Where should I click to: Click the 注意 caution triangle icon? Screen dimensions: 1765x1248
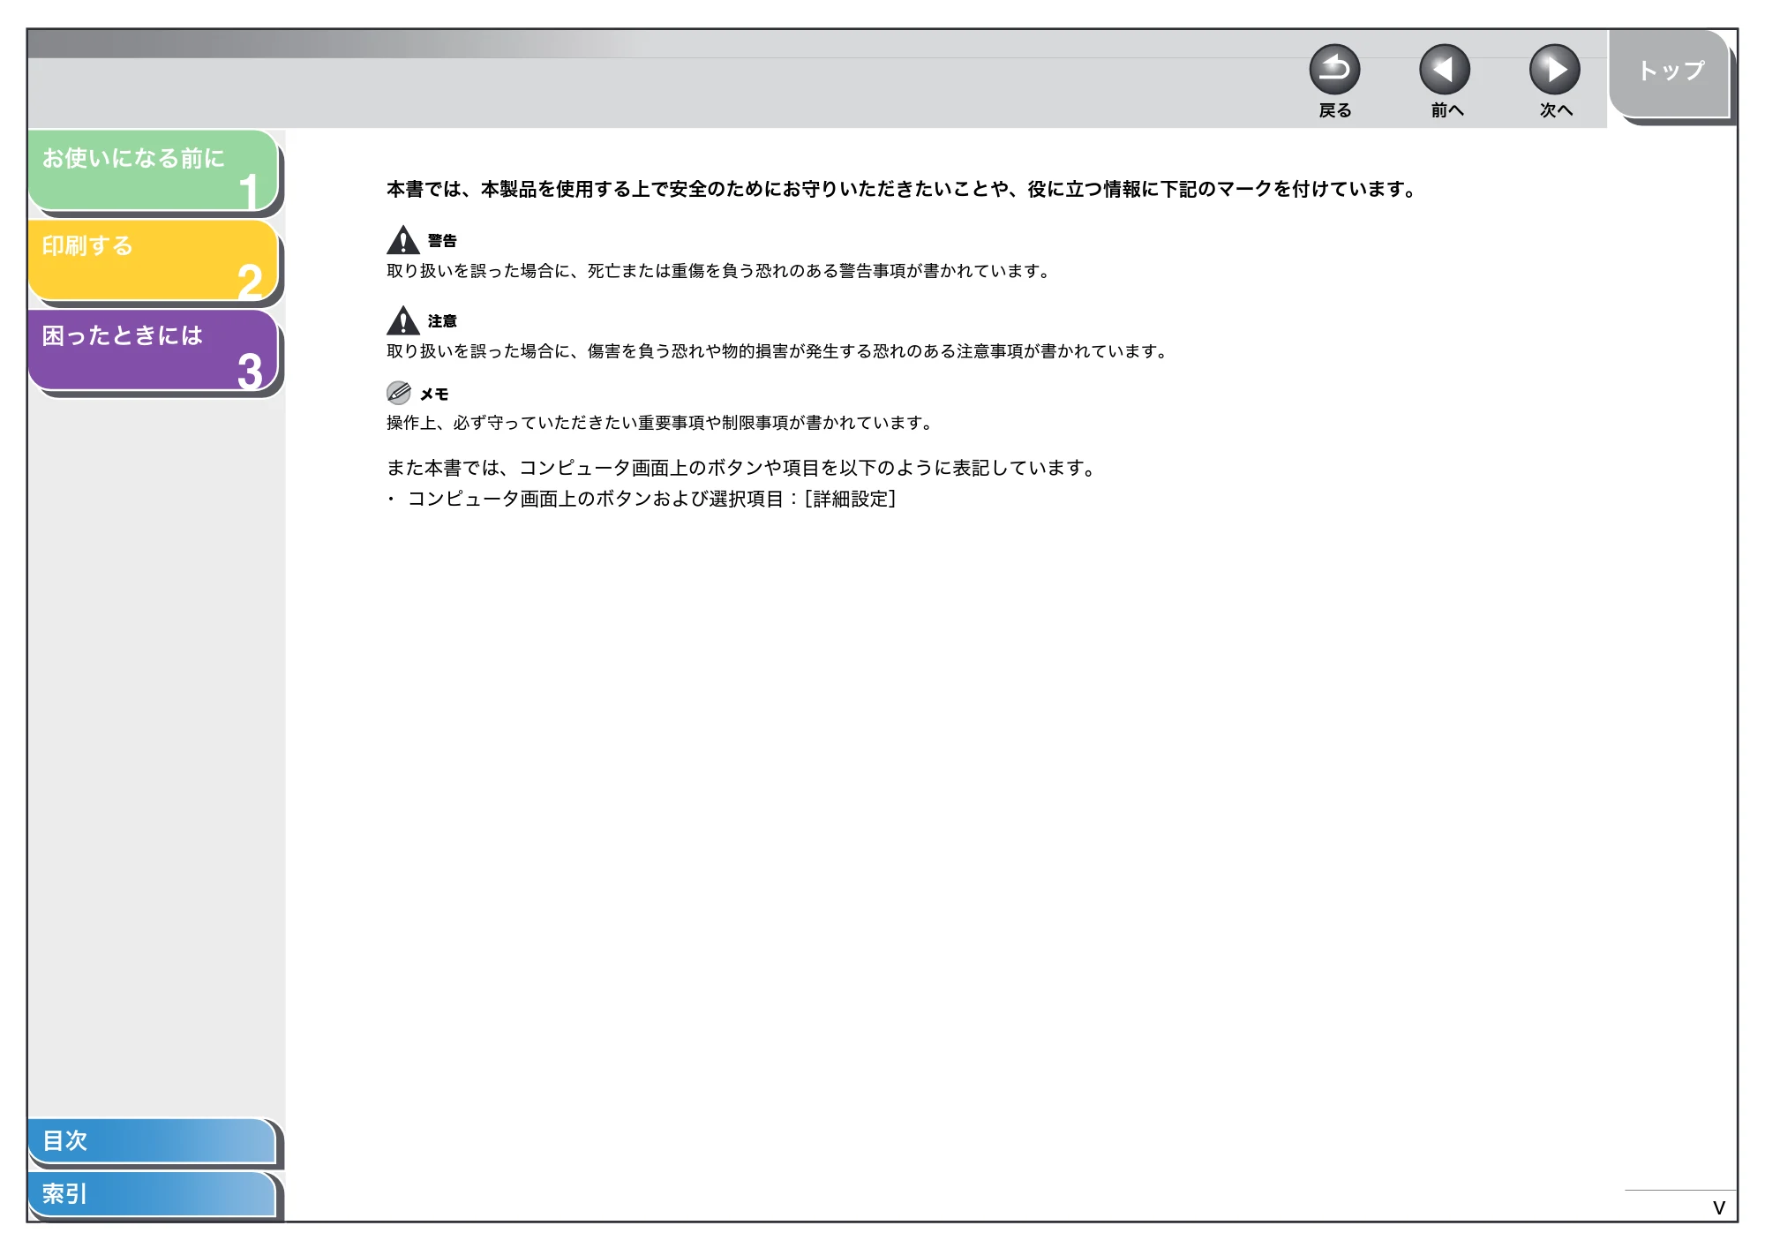click(403, 320)
